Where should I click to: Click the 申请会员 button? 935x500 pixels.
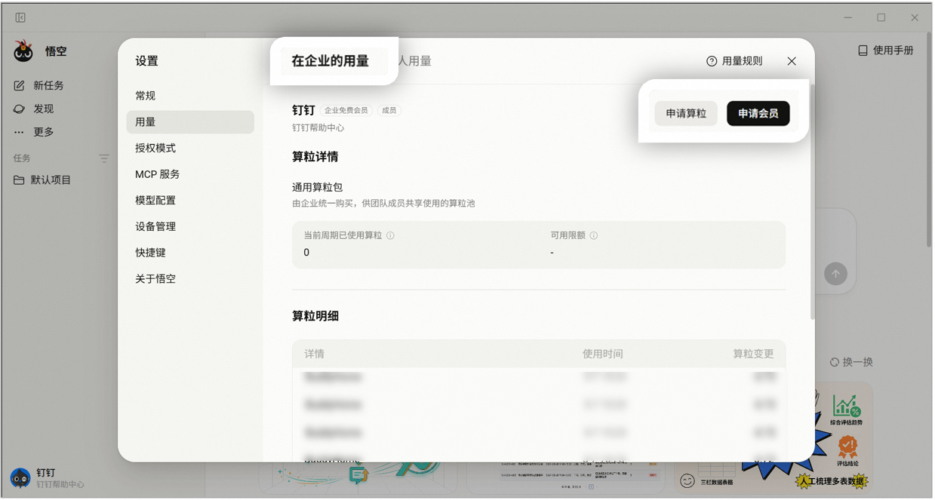(758, 113)
